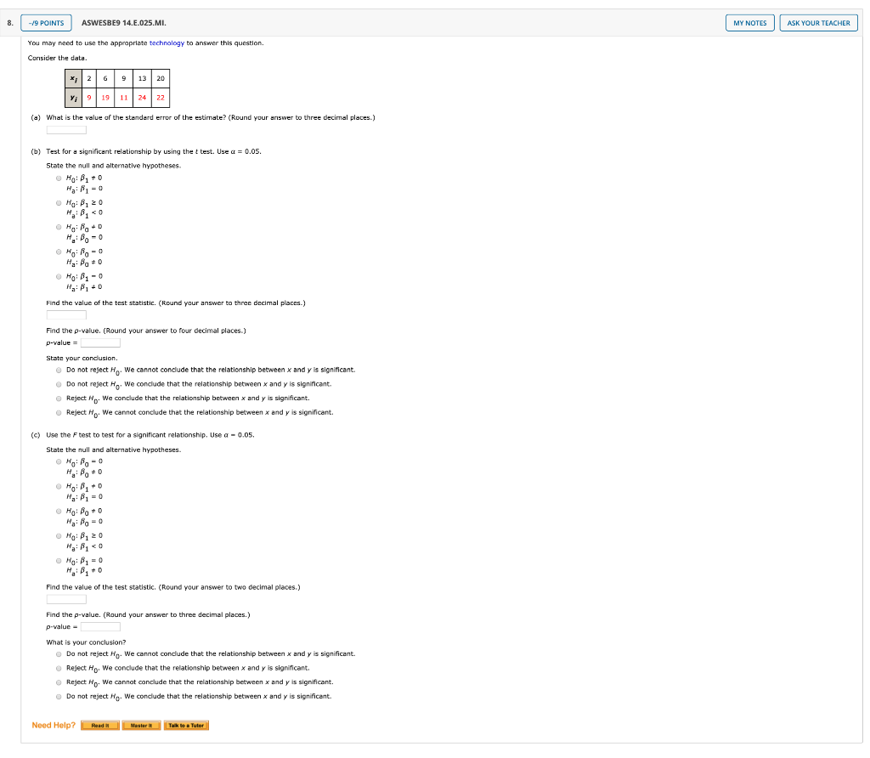Click the Read It help button

coord(101,725)
